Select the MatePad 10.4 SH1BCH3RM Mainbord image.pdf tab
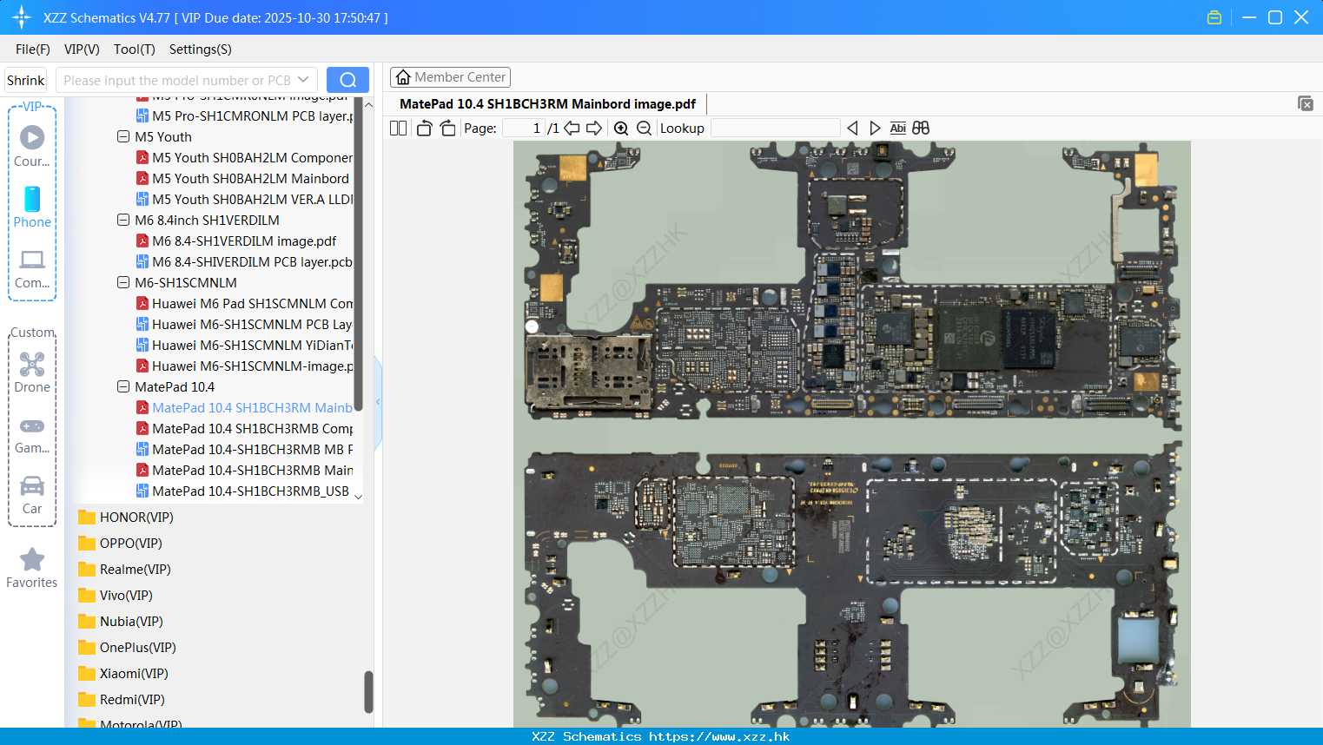 [x=547, y=104]
